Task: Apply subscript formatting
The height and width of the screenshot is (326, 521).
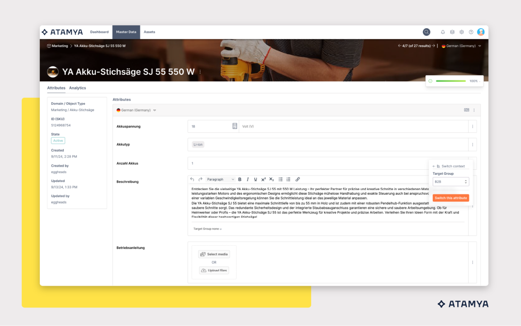Action: tap(271, 179)
